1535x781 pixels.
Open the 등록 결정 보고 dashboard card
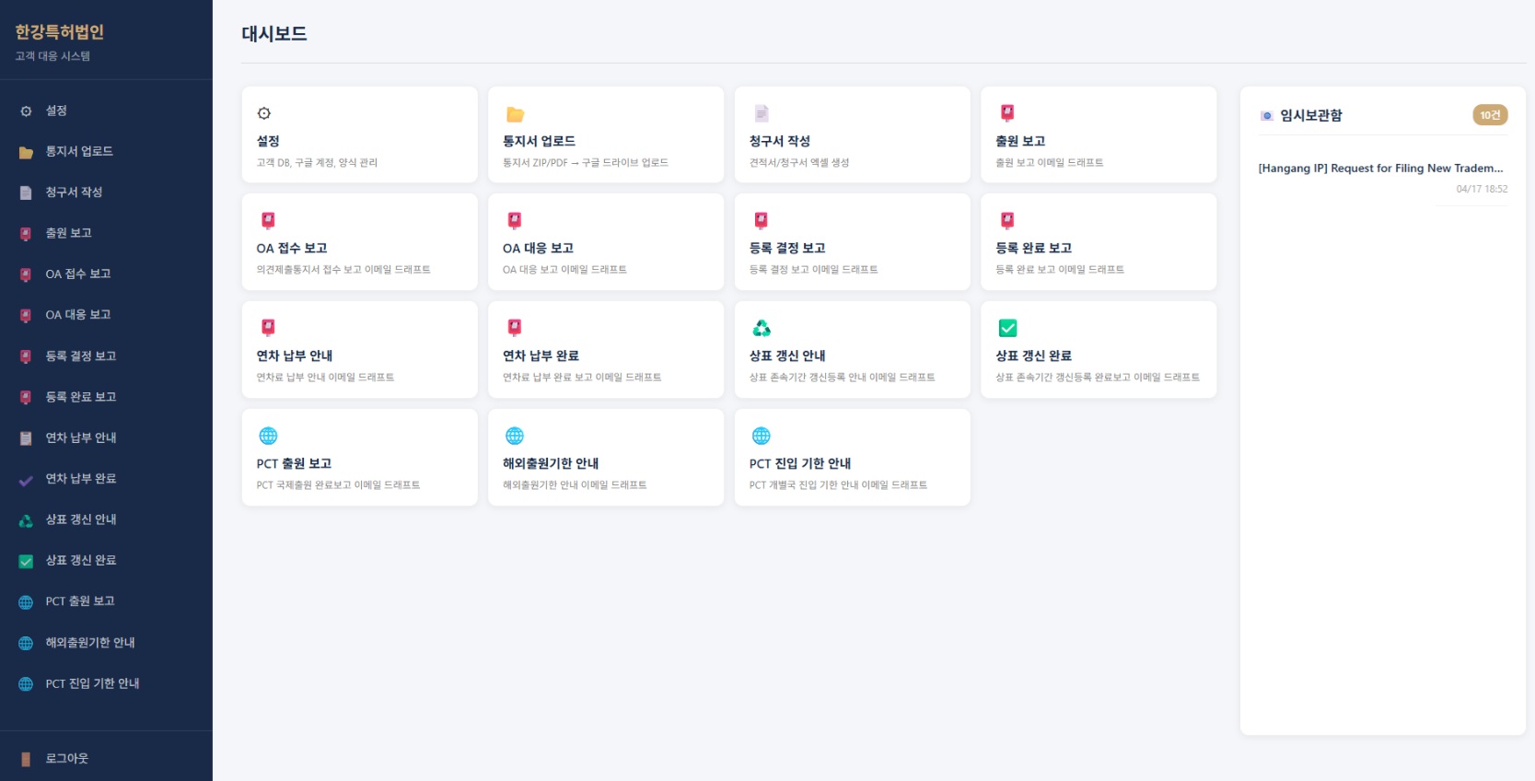(x=853, y=242)
